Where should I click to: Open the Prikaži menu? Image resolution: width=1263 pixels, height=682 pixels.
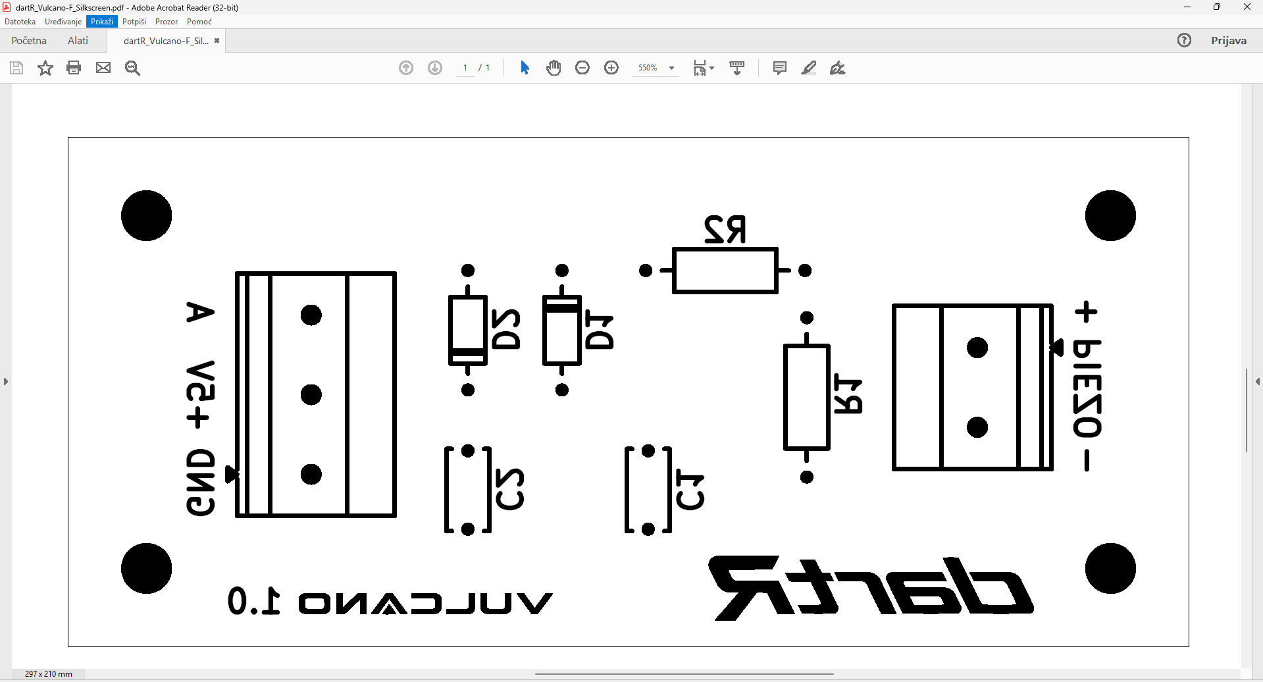click(x=102, y=22)
